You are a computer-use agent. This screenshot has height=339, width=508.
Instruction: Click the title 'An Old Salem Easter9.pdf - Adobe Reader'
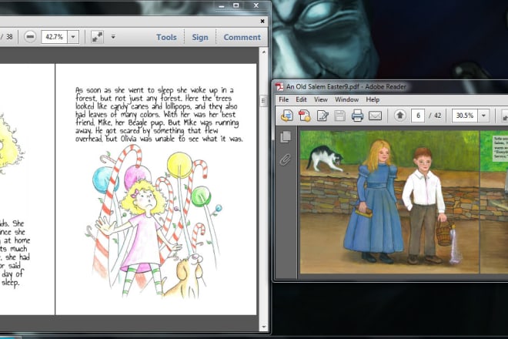tap(346, 86)
